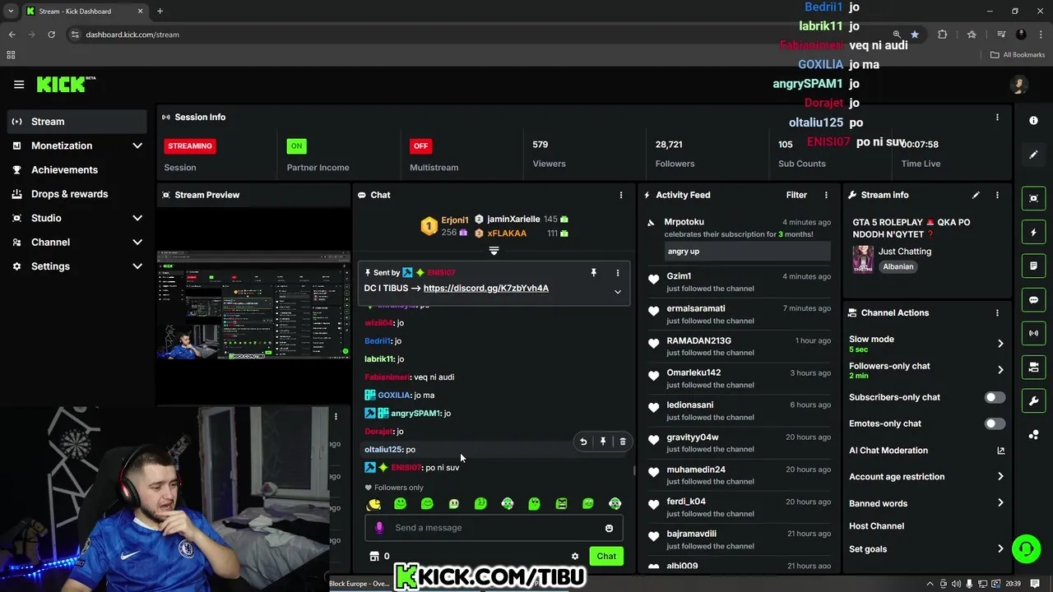Click the purple microphone in message box
Viewport: 1053px width, 592px height.
coord(379,528)
